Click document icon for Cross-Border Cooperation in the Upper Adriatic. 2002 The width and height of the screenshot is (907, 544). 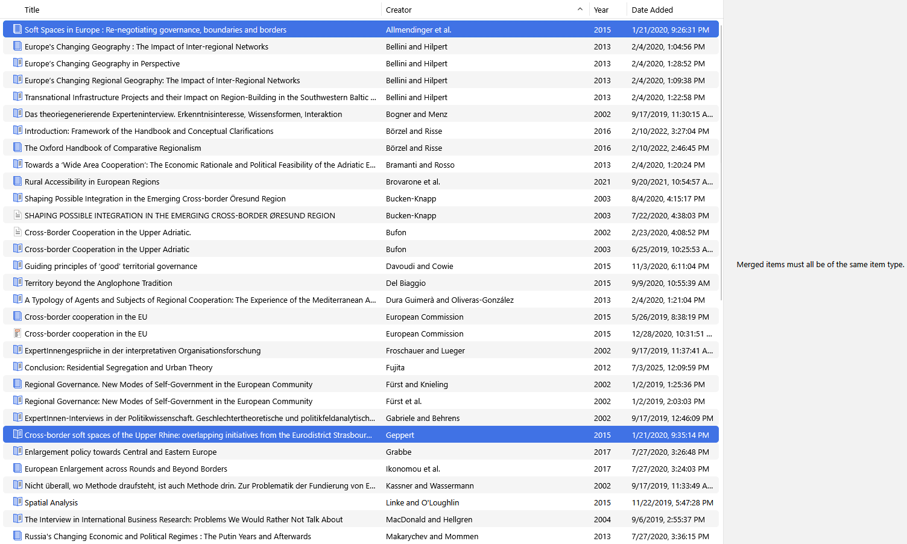click(x=17, y=232)
